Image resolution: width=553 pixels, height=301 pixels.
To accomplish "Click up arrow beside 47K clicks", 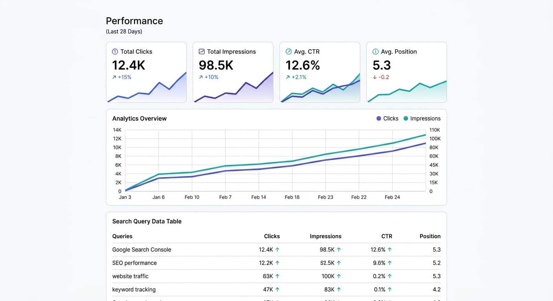I will pos(277,290).
